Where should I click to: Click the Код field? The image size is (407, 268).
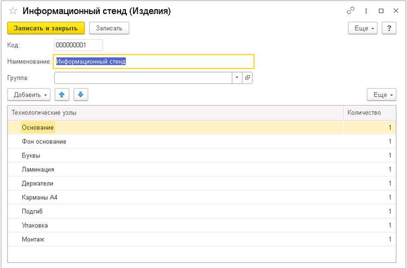(x=79, y=45)
